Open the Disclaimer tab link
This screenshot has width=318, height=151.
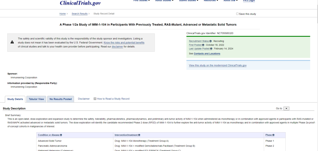click(x=84, y=99)
